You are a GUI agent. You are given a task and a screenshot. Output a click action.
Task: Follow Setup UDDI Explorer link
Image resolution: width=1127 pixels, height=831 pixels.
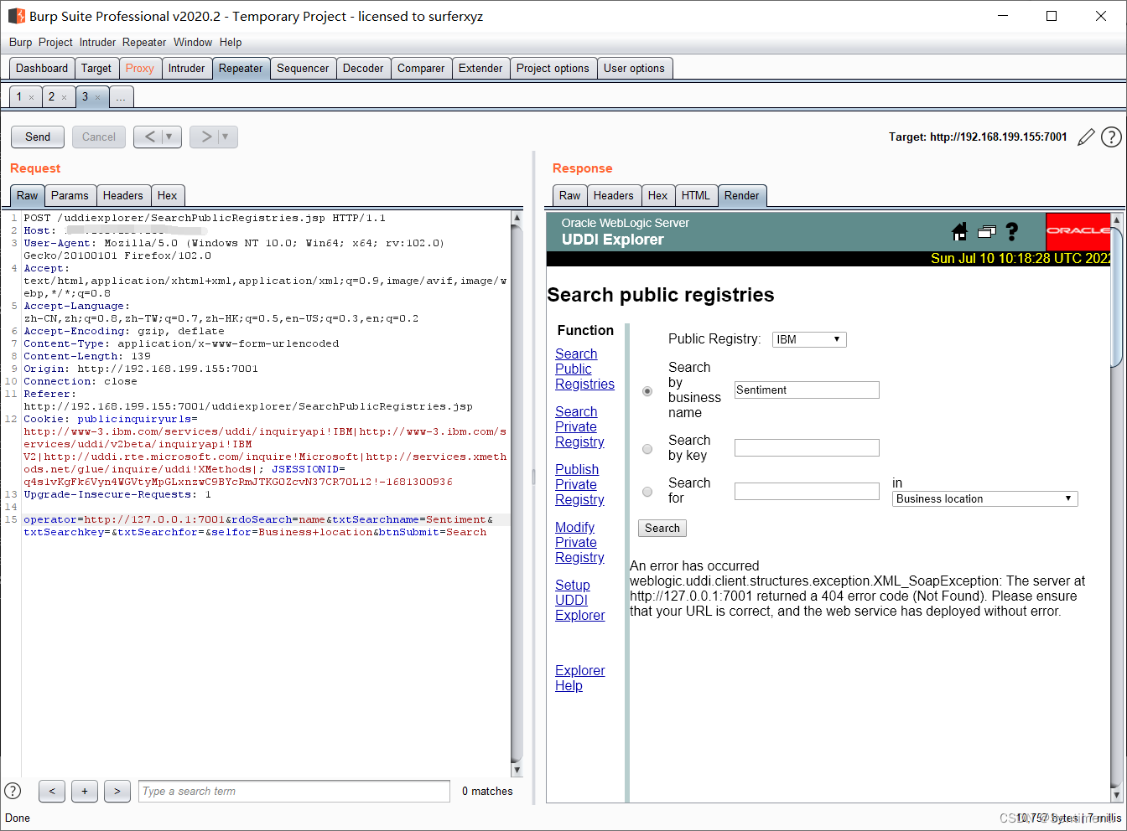coord(579,600)
